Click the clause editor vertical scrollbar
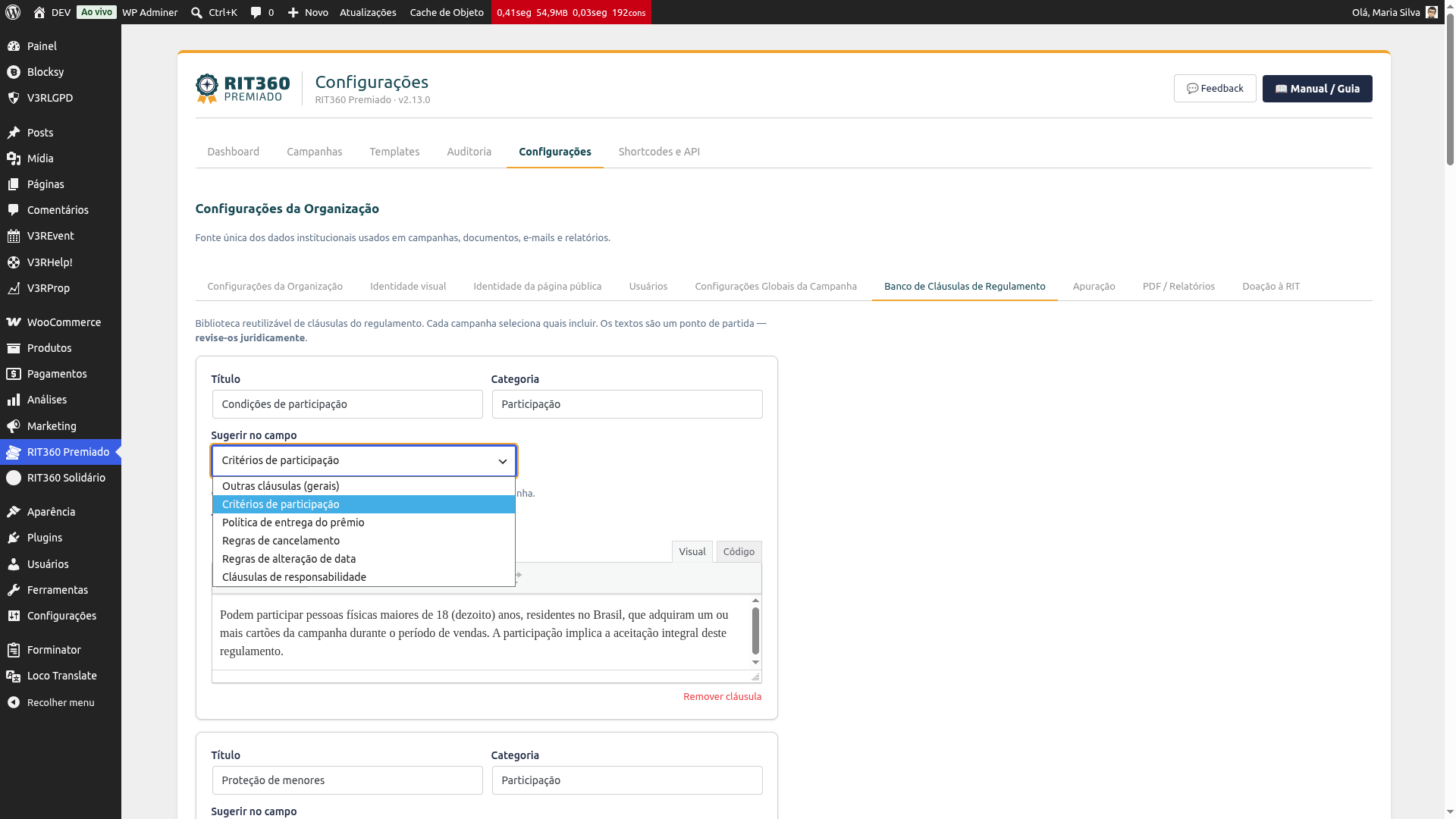This screenshot has width=1456, height=819. pos(755,631)
